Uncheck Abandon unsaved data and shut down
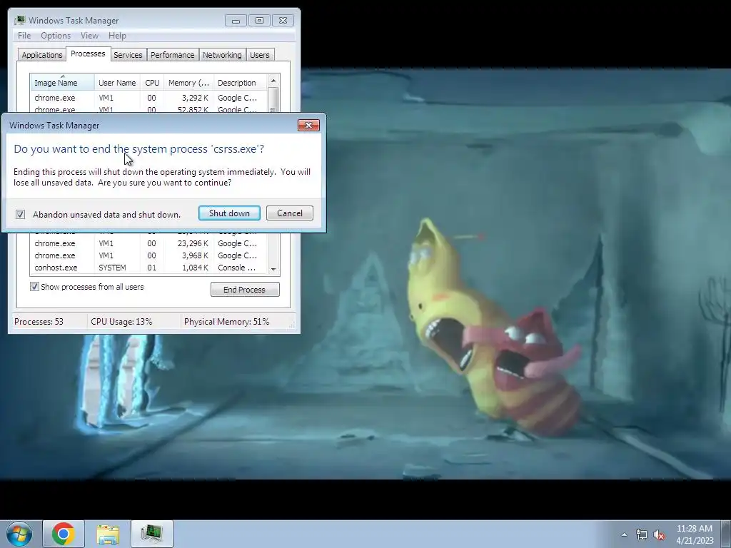Screen dimensions: 731x548 (x=20, y=214)
